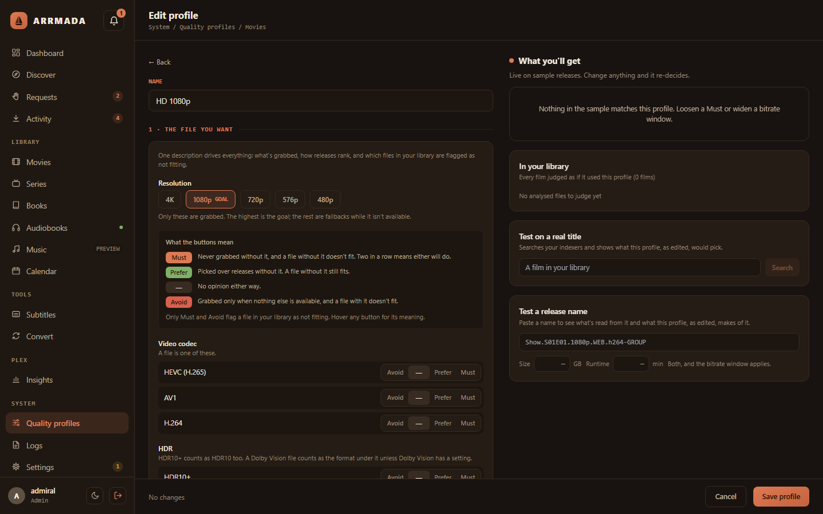The width and height of the screenshot is (823, 514).
Task: Click the Settings gear icon
Action: pyautogui.click(x=16, y=467)
